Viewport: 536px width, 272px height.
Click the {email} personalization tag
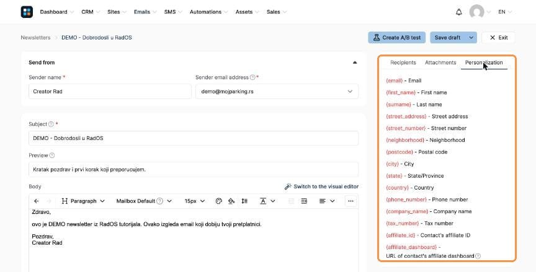(394, 81)
